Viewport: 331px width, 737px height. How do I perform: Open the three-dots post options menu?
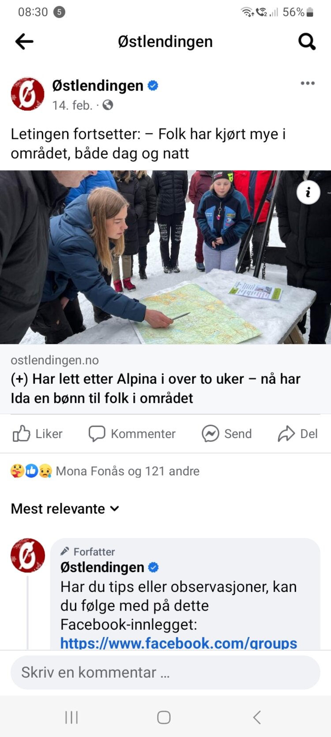[x=308, y=83]
